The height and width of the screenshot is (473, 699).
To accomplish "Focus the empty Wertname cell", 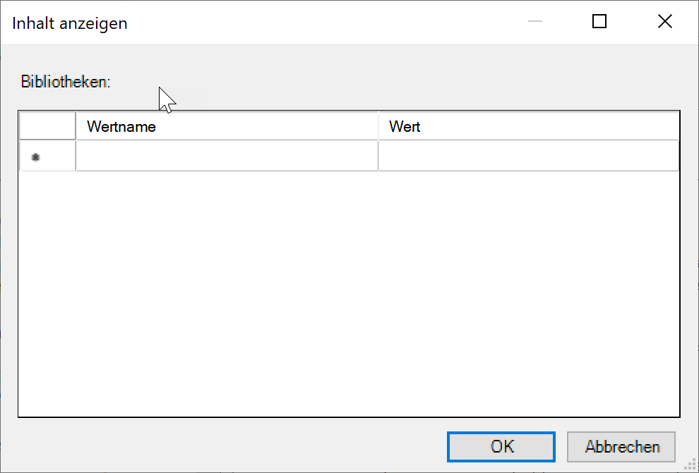I will click(x=227, y=156).
